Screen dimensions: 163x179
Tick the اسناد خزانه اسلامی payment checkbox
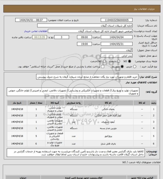[103, 67]
